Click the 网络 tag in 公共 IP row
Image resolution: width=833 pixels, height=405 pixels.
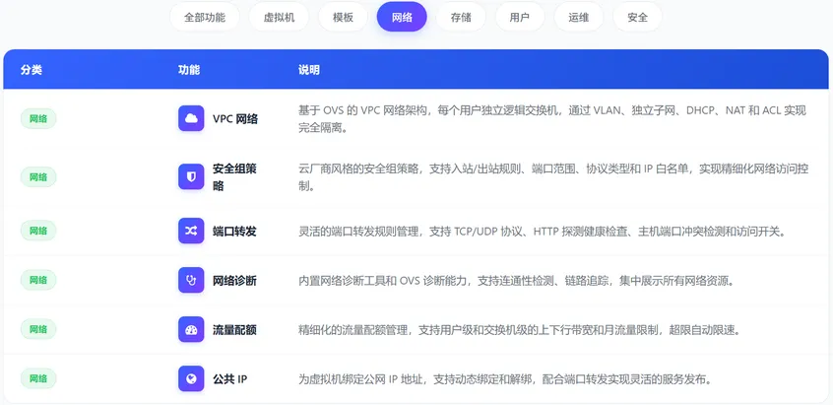tap(38, 378)
